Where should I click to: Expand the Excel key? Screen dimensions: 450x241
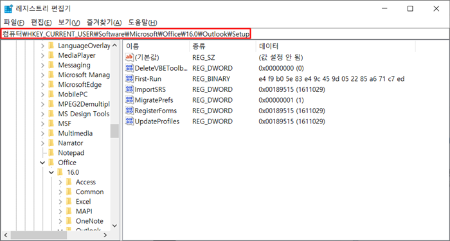pos(60,202)
